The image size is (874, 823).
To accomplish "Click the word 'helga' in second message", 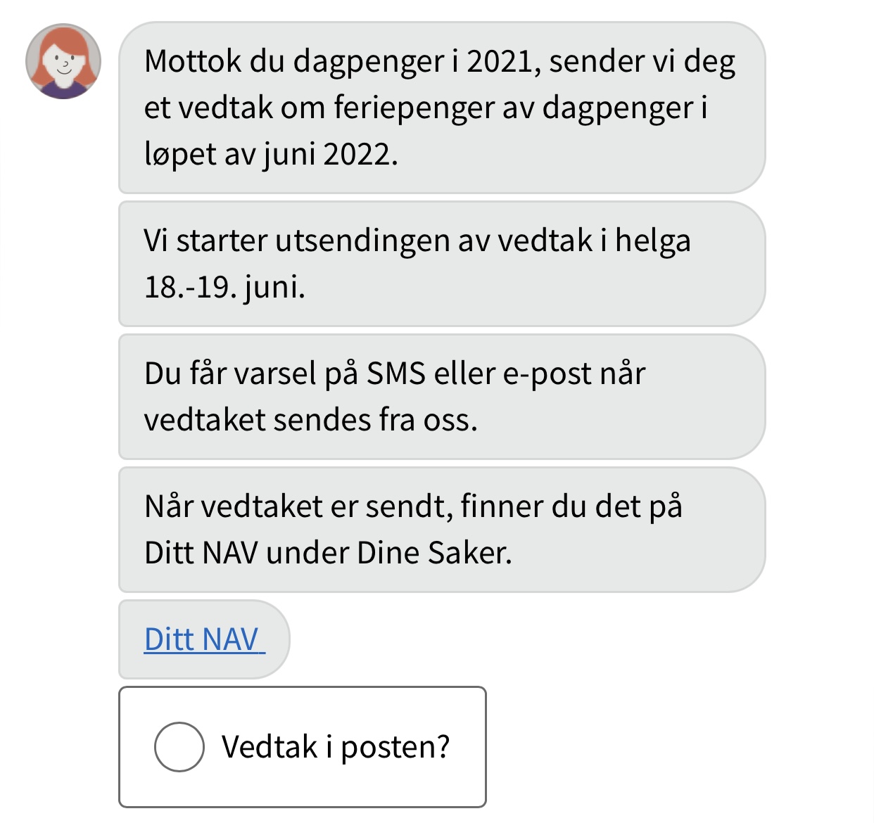I will [652, 241].
